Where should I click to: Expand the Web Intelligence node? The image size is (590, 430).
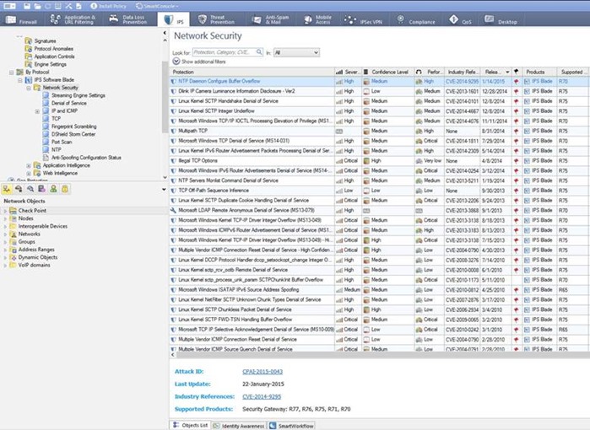(29, 174)
